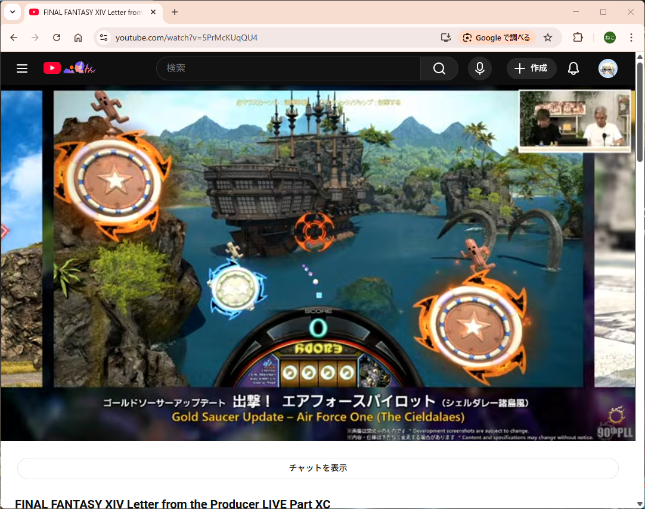
Task: Start voice search with microphone icon
Action: coord(480,68)
